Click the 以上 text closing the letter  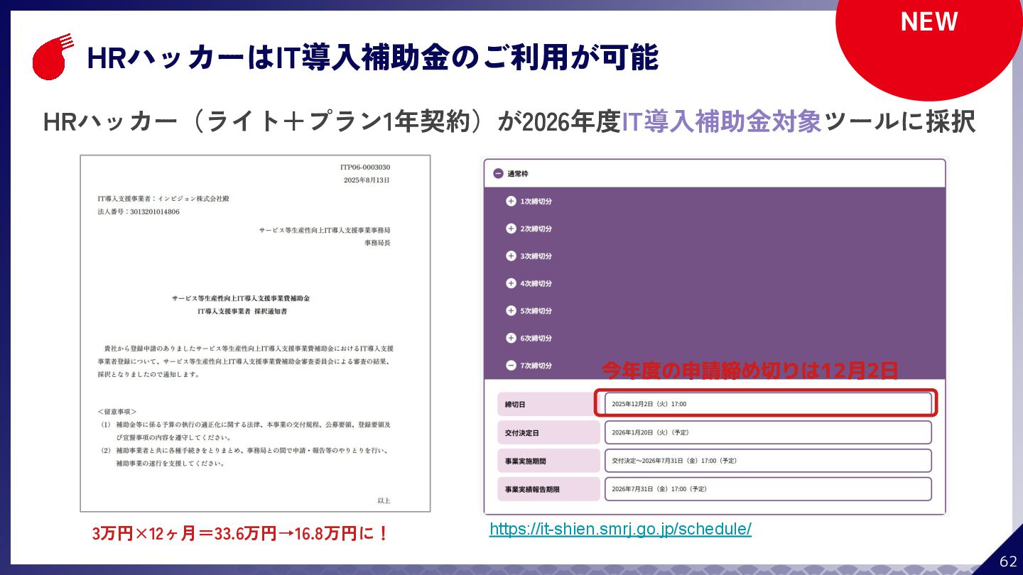[384, 500]
